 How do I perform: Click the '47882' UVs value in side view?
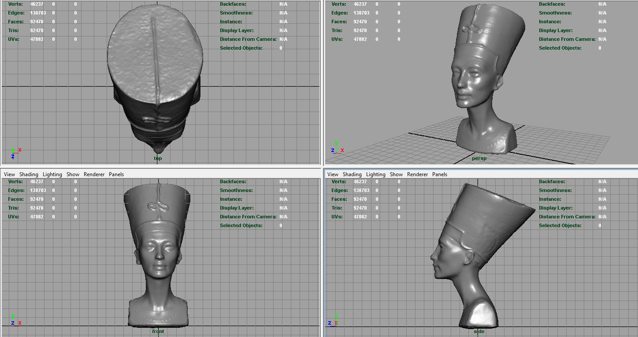pyautogui.click(x=360, y=217)
